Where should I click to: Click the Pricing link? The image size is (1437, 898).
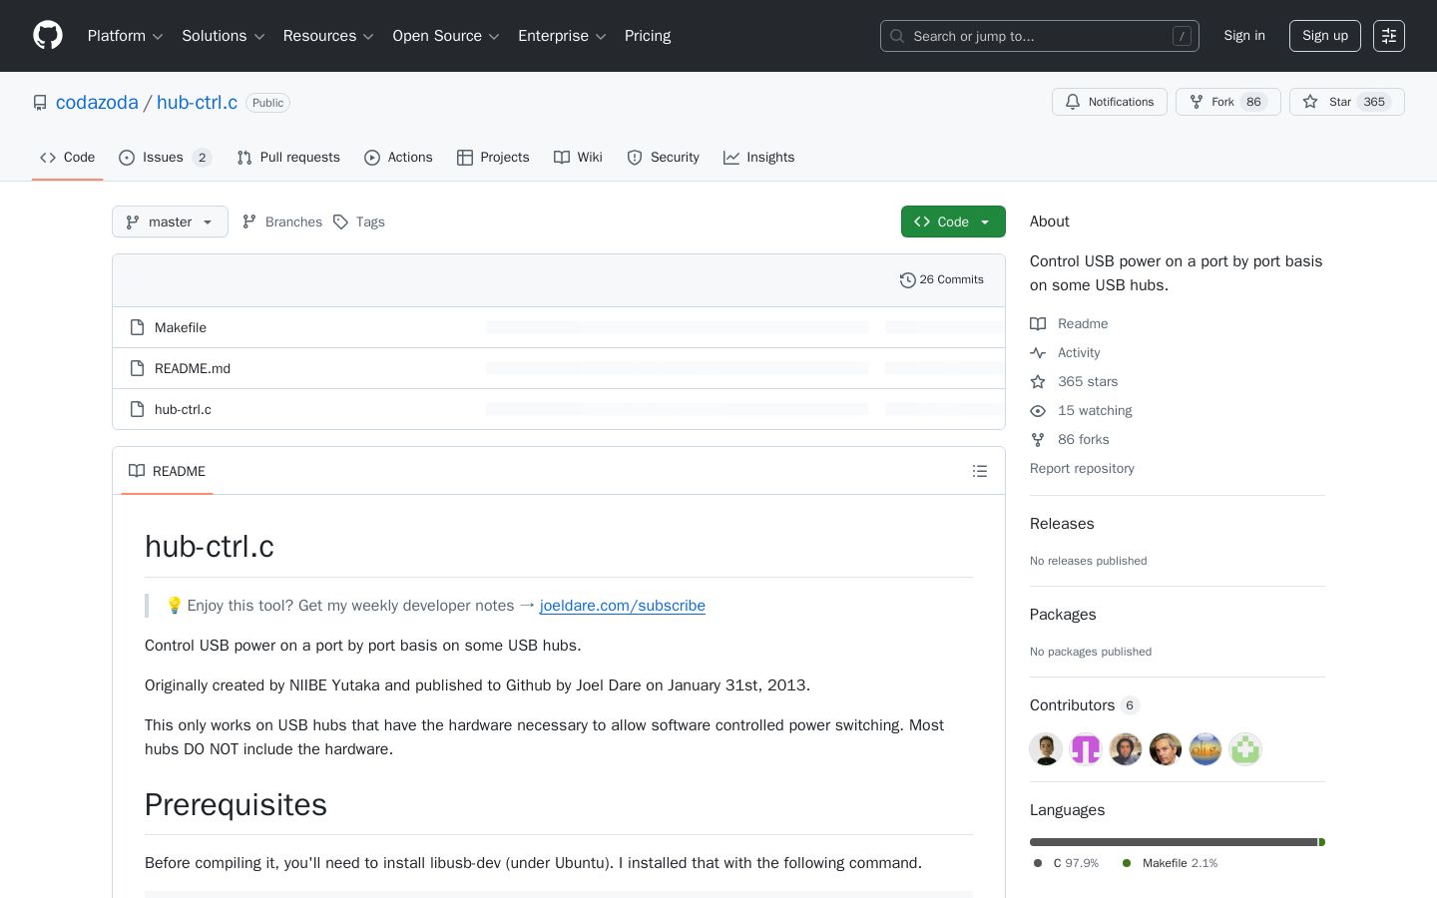point(648,36)
